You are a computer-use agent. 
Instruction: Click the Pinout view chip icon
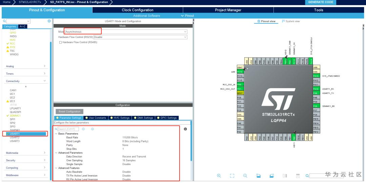(x=259, y=21)
